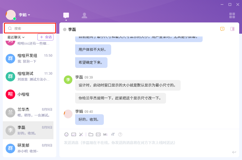242x160 pixels.
Task: Select the screenshot scissors tool
Action: (x=81, y=134)
